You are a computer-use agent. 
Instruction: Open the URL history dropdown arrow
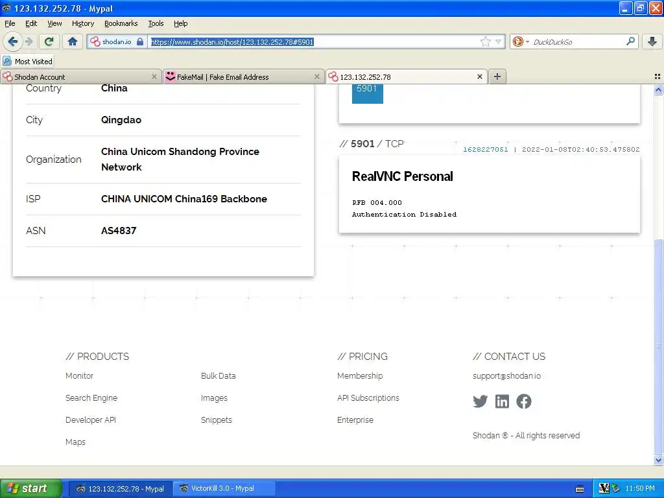[x=499, y=41]
